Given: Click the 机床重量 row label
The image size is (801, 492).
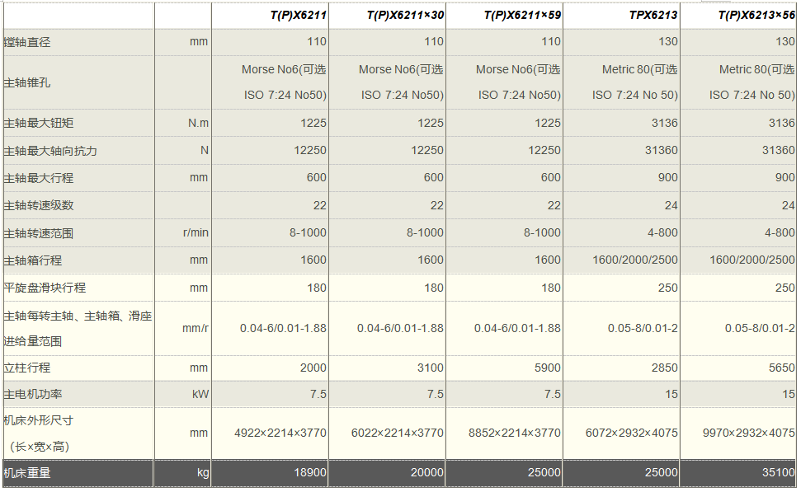Looking at the screenshot, I should (27, 473).
